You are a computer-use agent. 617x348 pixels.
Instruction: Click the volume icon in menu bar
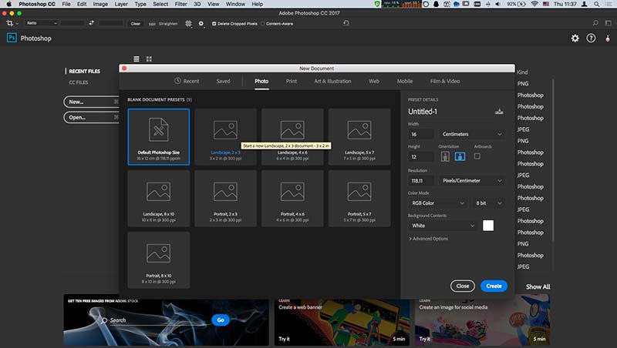click(x=497, y=4)
